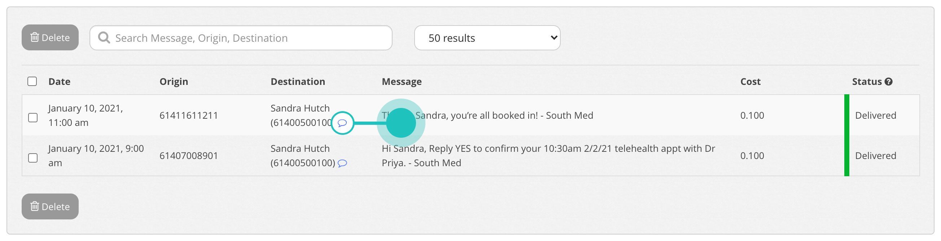
Task: Focus the Search Message, Origin, Destination field
Action: point(248,38)
